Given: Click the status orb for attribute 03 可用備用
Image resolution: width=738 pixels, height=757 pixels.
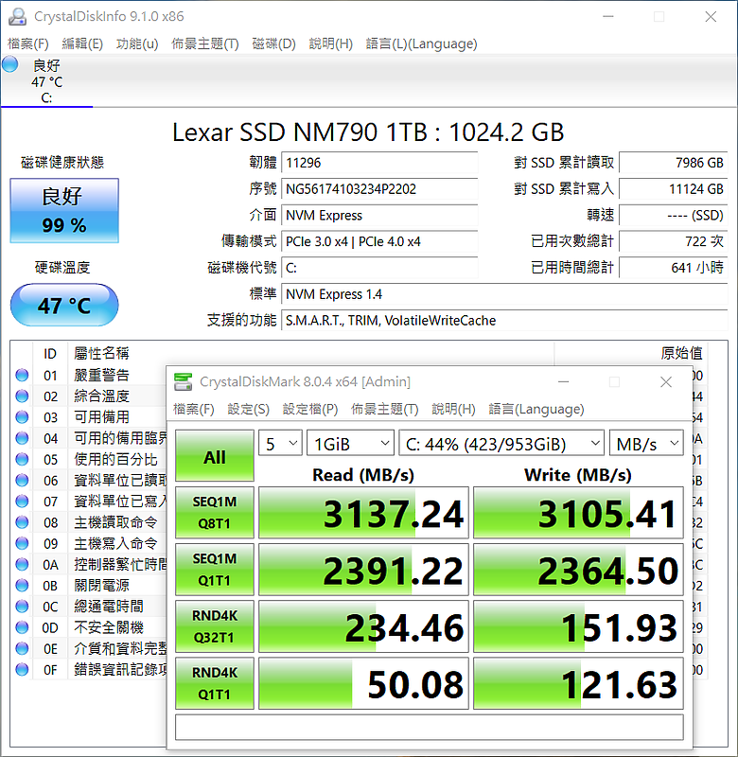Looking at the screenshot, I should pyautogui.click(x=22, y=417).
